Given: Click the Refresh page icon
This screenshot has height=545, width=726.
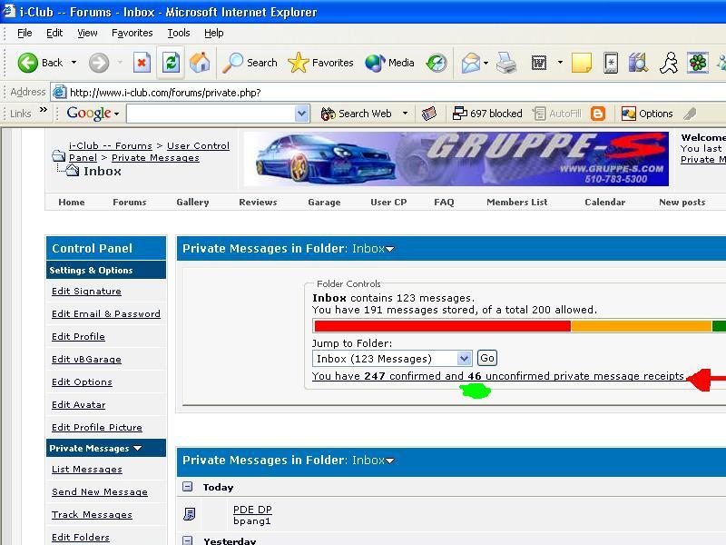Looking at the screenshot, I should [x=171, y=63].
